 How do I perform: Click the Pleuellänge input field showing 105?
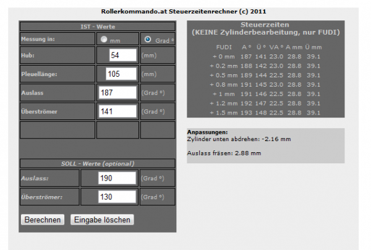click(x=121, y=74)
